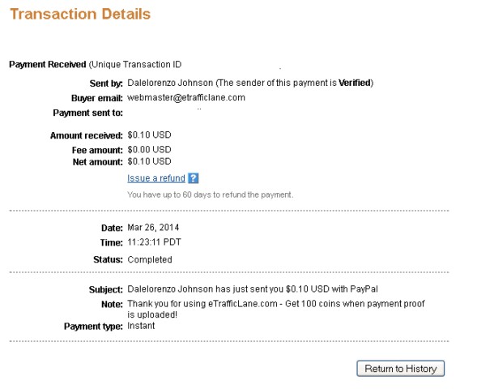Screen dimensions: 477x389
Task: Click the Return to History button
Action: (400, 369)
